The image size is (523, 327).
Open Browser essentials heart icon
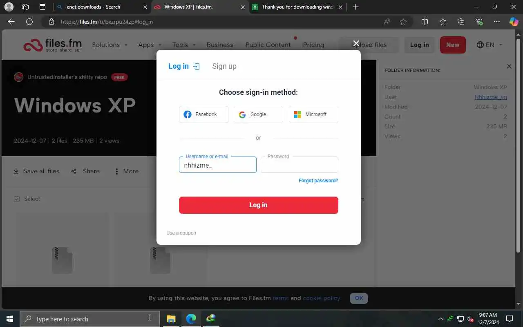point(479,22)
